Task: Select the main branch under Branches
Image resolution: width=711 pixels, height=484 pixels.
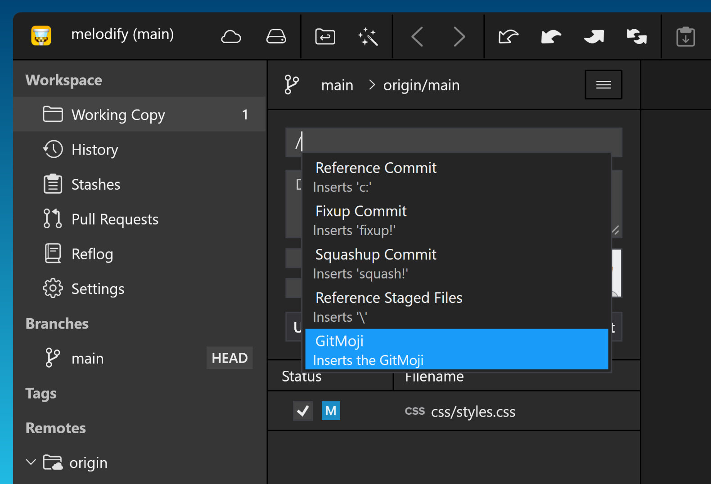Action: (x=88, y=358)
